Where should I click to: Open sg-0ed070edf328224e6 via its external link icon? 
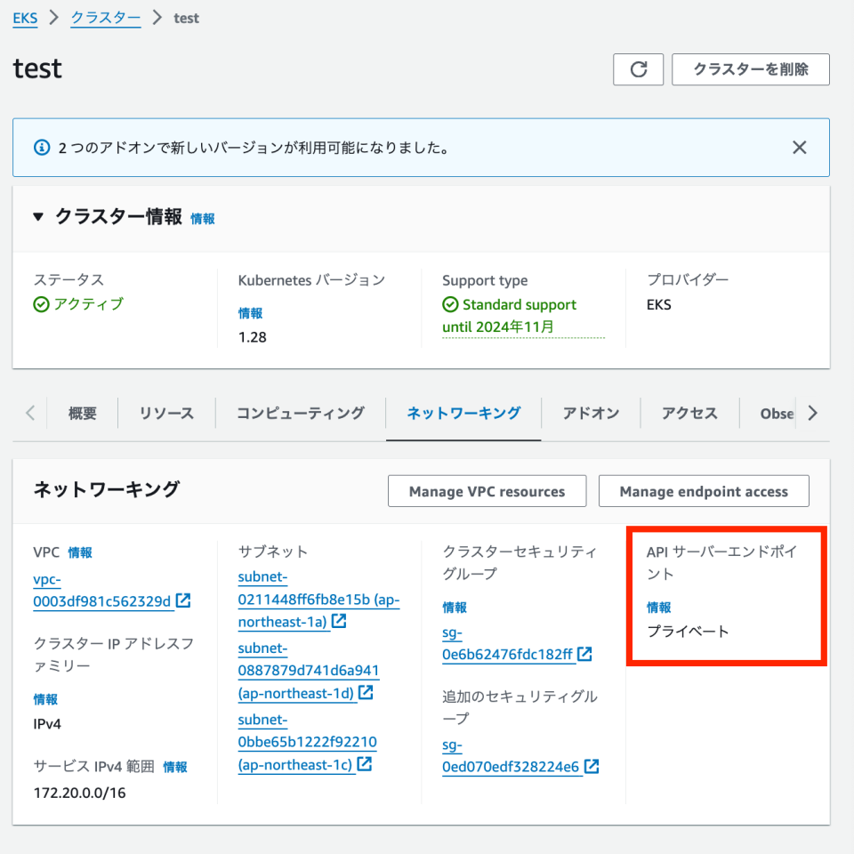pos(590,766)
